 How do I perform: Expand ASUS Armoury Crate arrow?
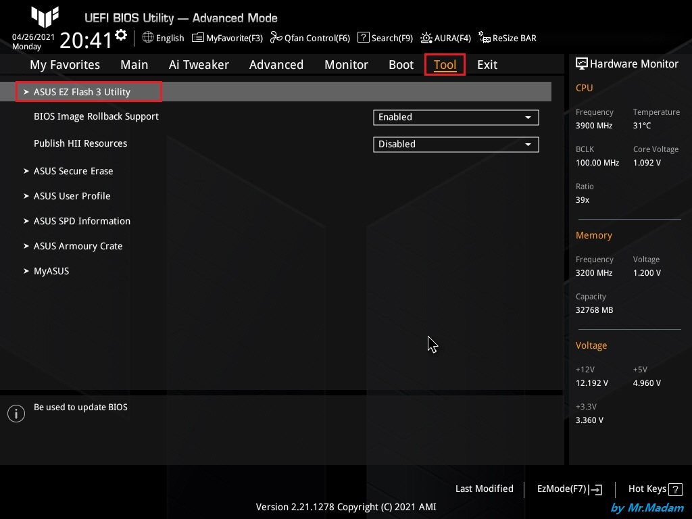pyautogui.click(x=26, y=246)
